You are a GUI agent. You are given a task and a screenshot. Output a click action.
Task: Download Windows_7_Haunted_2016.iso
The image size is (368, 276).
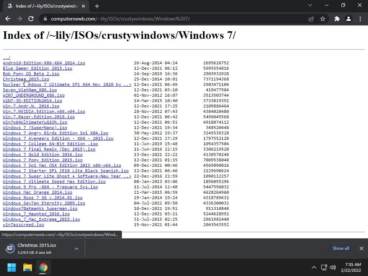coord(36,214)
